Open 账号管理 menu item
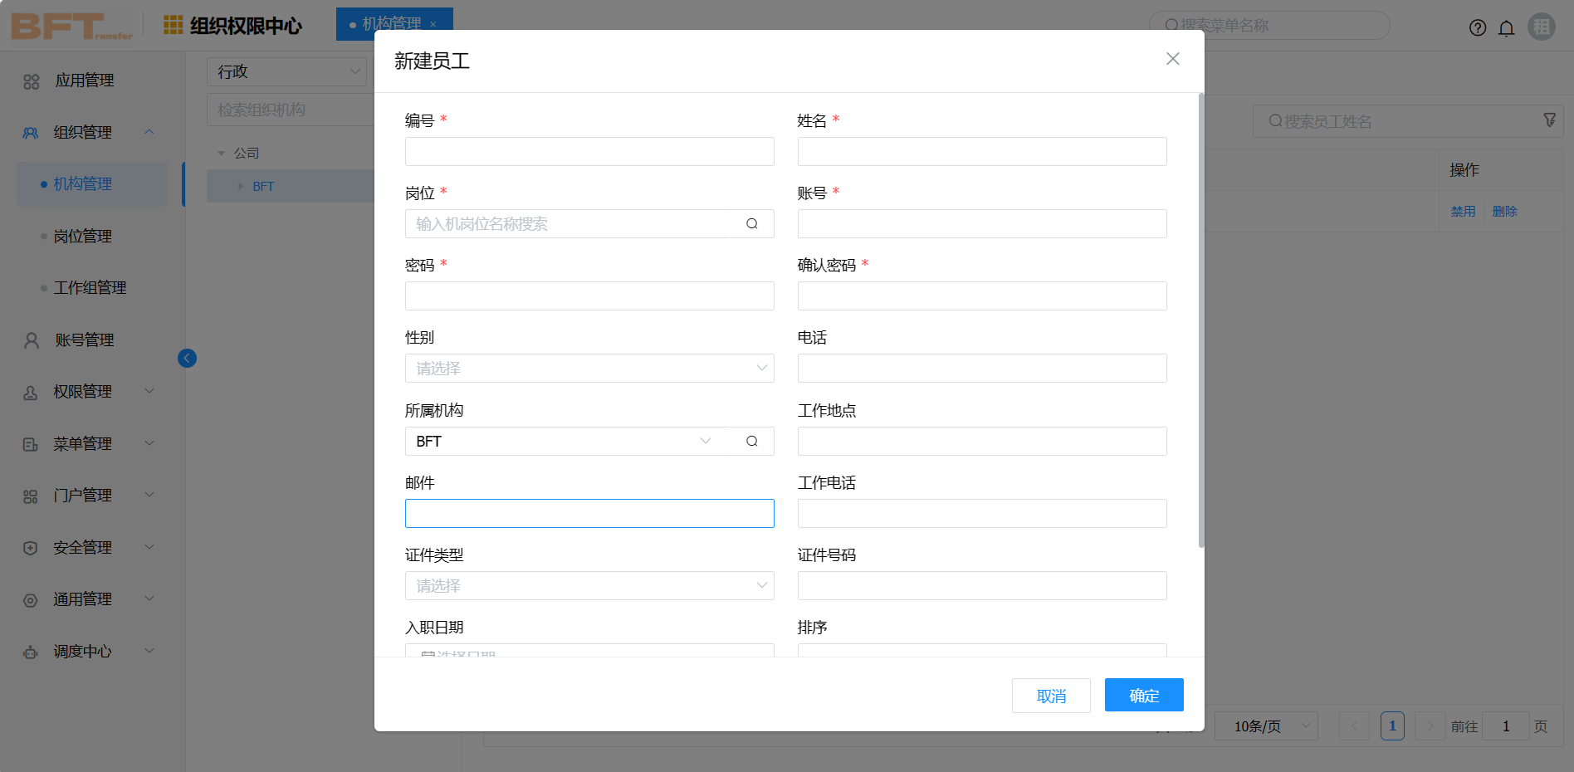Screen dimensions: 1574x772 pyautogui.click(x=84, y=340)
